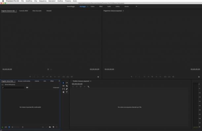The image size is (202, 131).
Task: Export frame camera in Program monitor
Action: tap(173, 77)
